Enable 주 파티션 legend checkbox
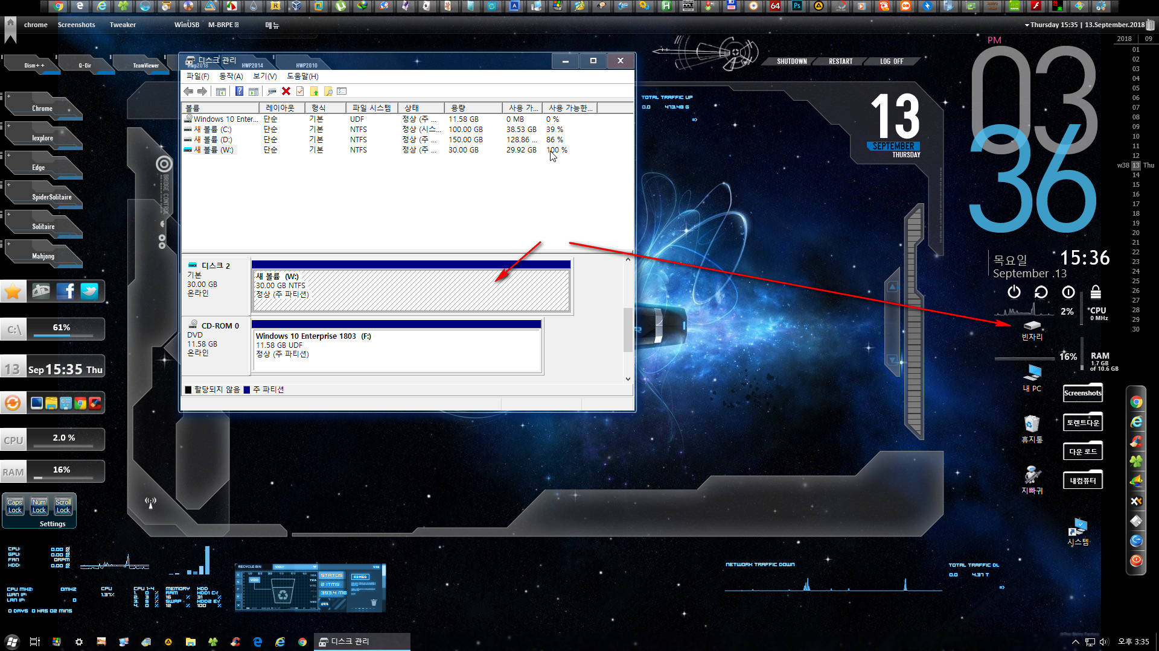The height and width of the screenshot is (651, 1159). tap(247, 389)
